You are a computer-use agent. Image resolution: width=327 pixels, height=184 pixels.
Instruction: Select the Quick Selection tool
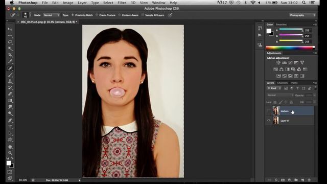[10, 49]
